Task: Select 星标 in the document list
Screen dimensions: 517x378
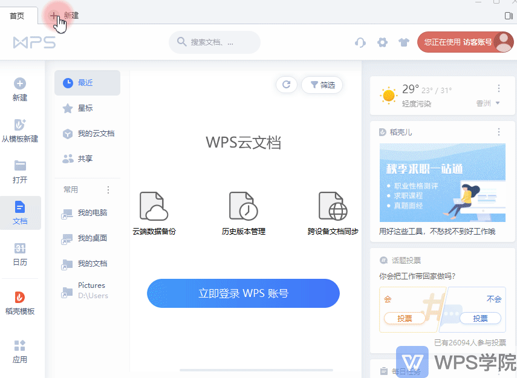Action: coord(85,108)
